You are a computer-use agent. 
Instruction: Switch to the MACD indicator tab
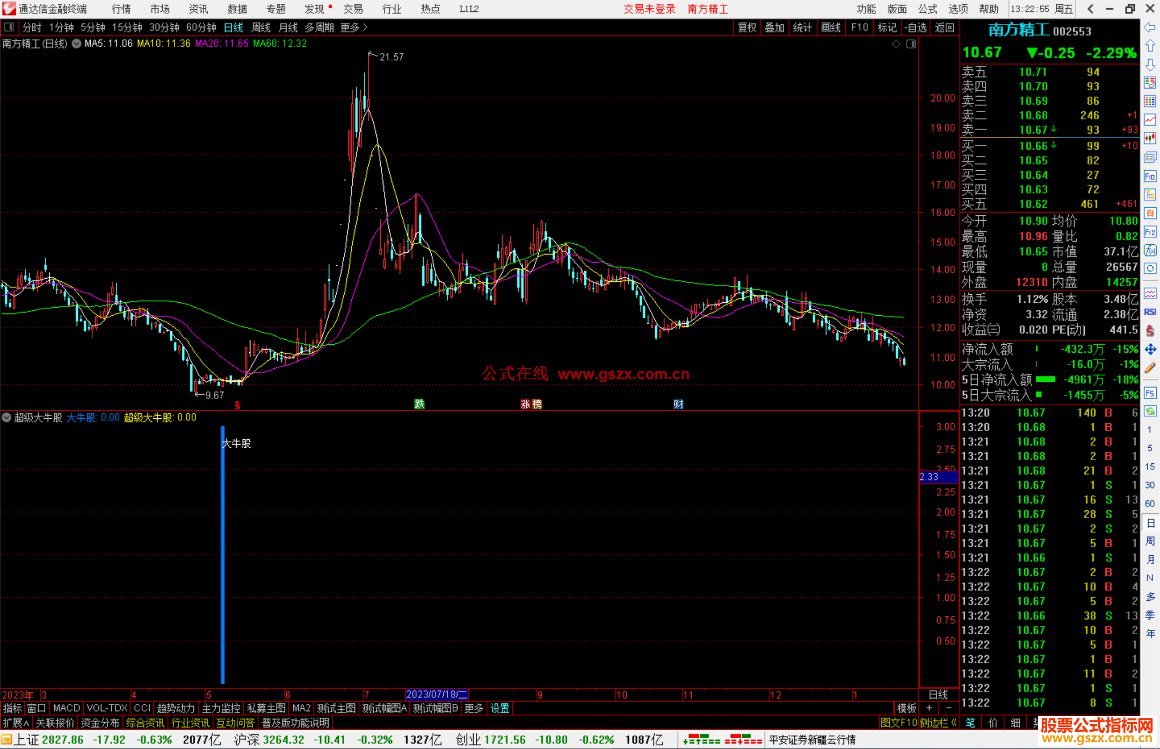[x=67, y=708]
